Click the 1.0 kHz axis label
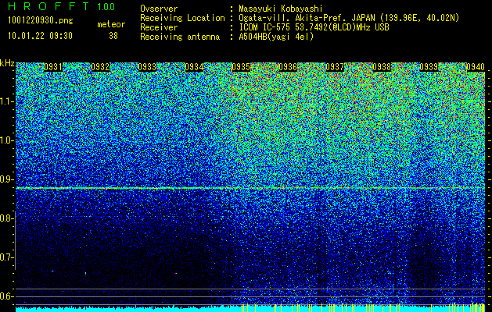The height and width of the screenshot is (312, 492). click(6, 140)
